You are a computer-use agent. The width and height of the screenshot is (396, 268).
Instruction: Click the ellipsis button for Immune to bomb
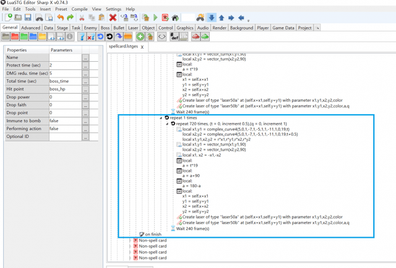85,121
